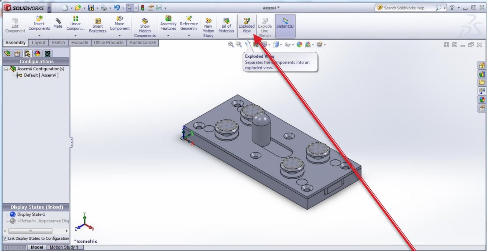Click the Exploded View tool
The width and height of the screenshot is (487, 251).
[247, 26]
